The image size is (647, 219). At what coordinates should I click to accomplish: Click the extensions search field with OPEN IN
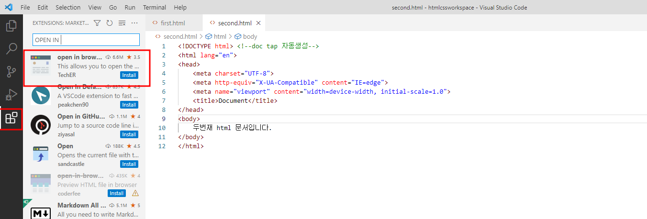86,40
